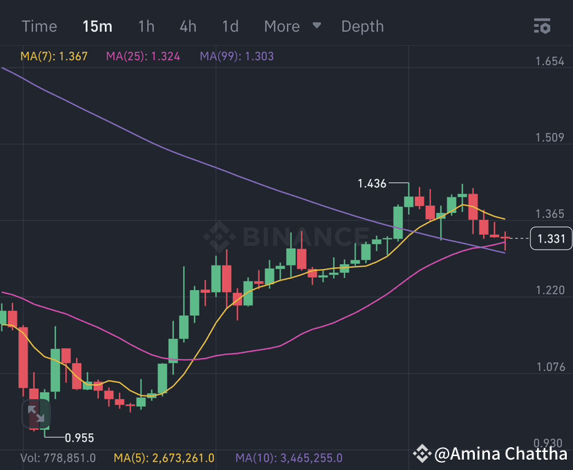Switch to the 1h timeframe
573x470 pixels.
tap(146, 26)
